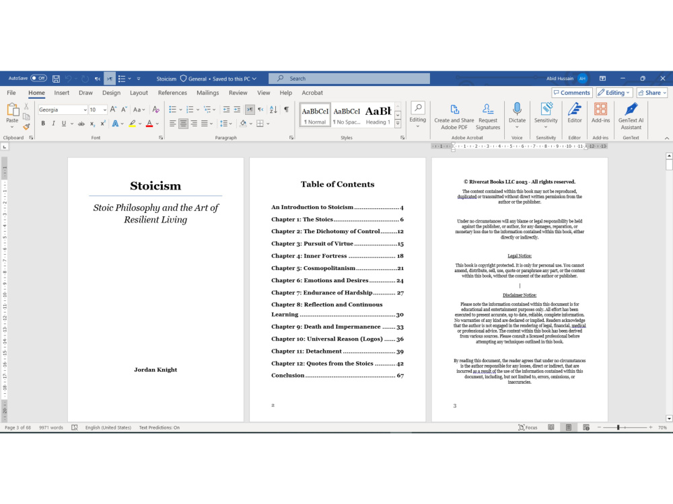The width and height of the screenshot is (673, 504).
Task: Expand the Styles gallery More arrow
Action: coord(398,124)
